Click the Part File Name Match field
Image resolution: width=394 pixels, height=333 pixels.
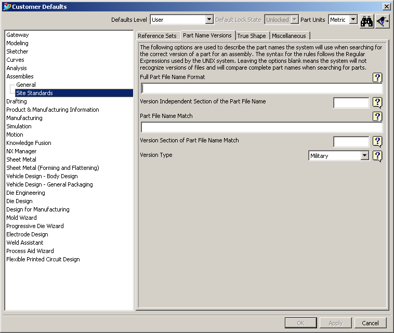261,127
